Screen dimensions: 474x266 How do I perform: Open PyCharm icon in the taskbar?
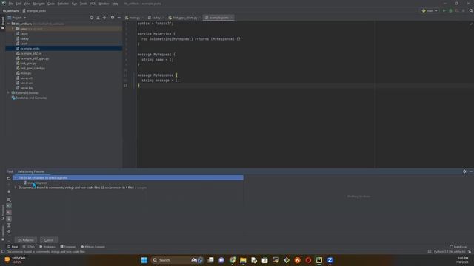tap(319, 260)
